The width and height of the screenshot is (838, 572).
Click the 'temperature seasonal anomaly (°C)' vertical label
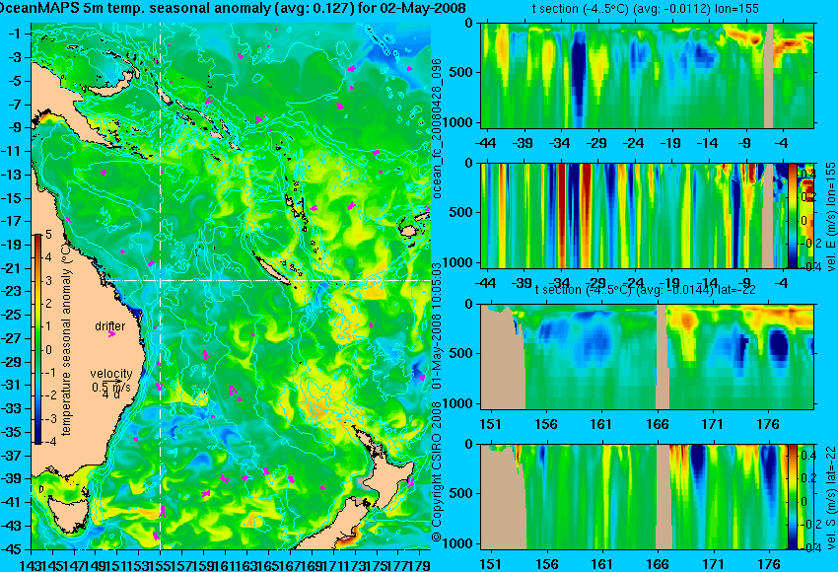click(66, 339)
